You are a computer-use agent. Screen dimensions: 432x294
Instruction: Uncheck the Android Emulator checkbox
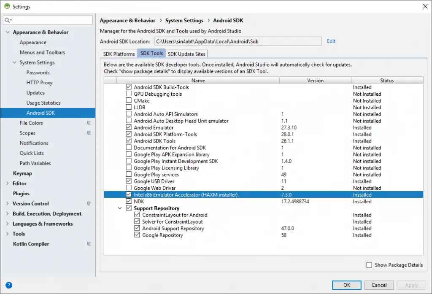point(129,127)
